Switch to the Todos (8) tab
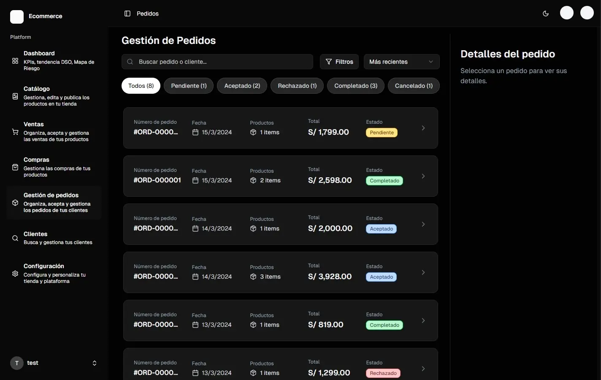 click(x=141, y=86)
